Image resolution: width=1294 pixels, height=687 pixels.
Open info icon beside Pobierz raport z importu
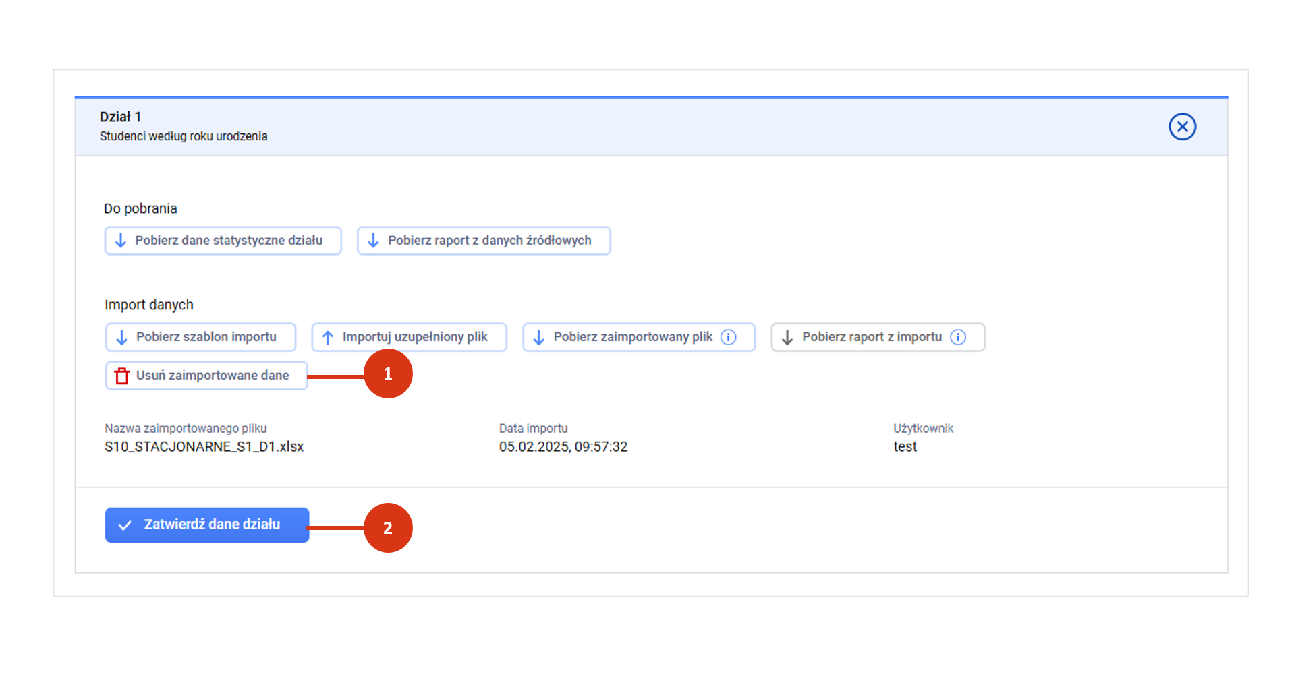(x=958, y=337)
